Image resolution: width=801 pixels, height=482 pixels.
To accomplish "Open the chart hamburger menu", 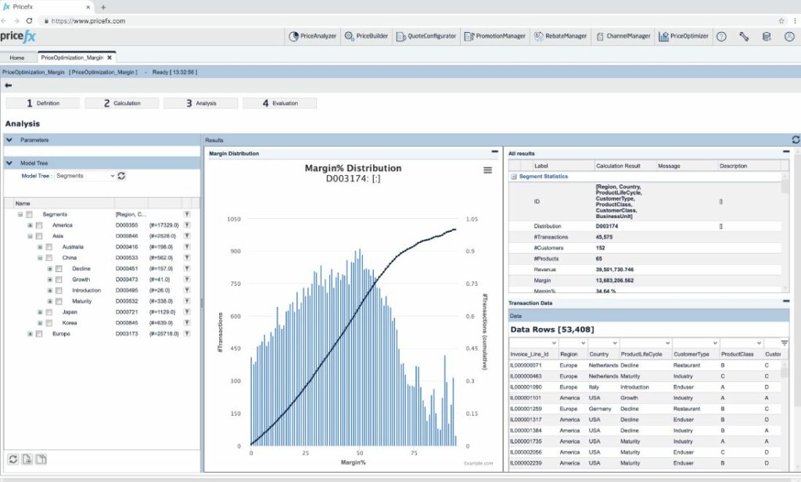I will pos(488,170).
